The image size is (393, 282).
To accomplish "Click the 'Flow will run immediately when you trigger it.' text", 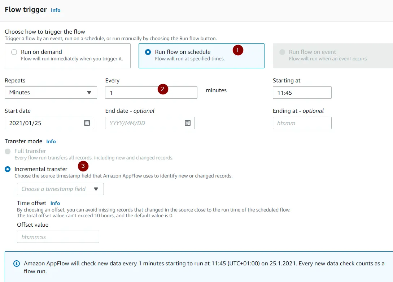I will click(x=72, y=59).
